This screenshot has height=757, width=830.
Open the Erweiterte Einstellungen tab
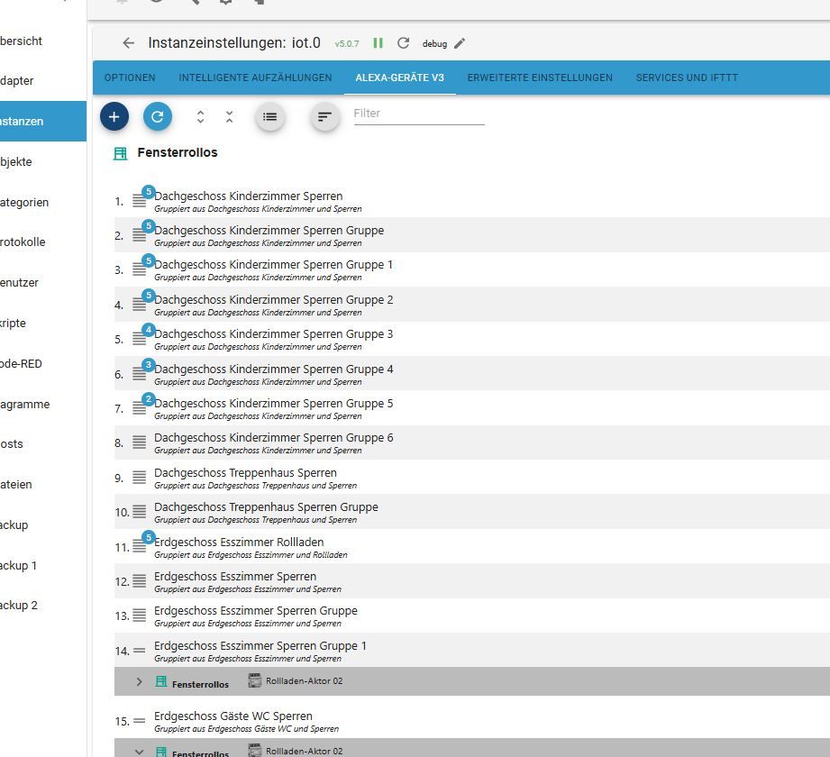tap(540, 78)
